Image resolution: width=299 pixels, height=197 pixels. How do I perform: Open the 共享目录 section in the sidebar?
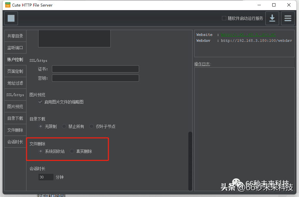point(15,36)
